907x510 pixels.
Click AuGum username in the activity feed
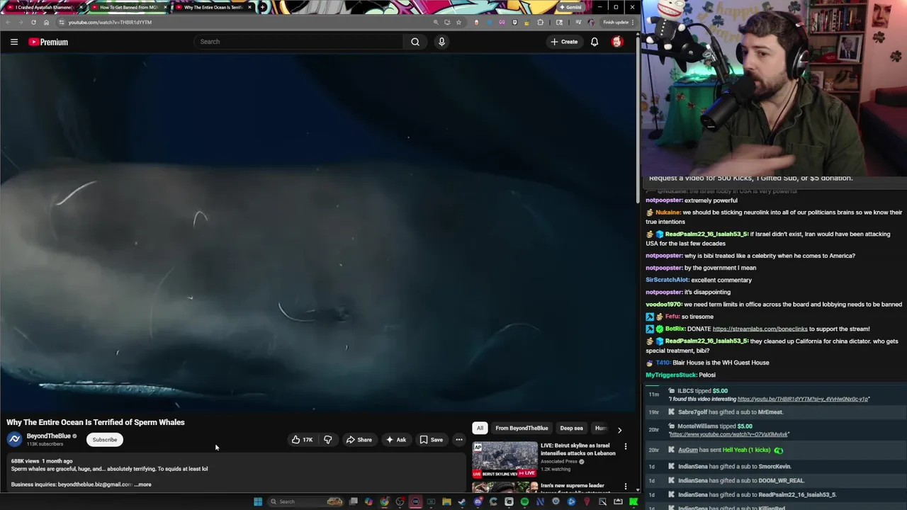coord(687,450)
